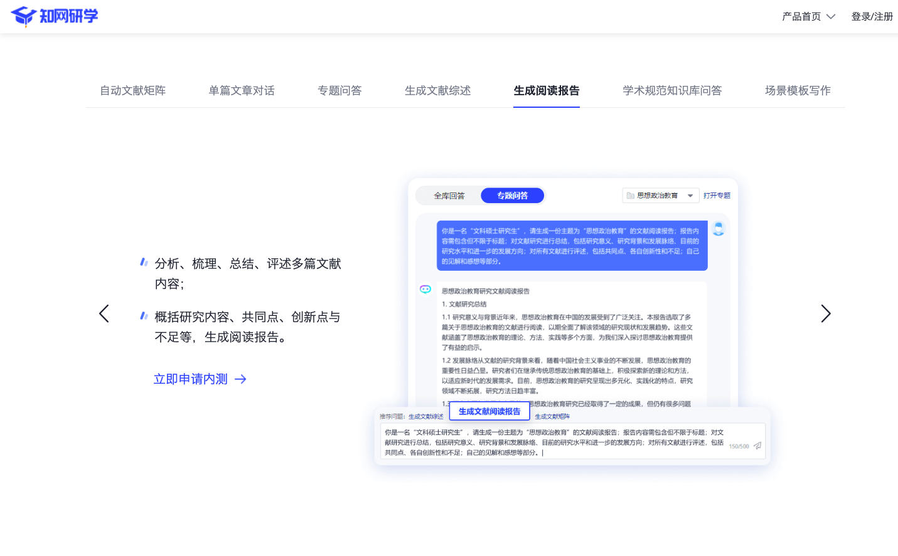Click the 立即申请内测 link

(x=190, y=379)
